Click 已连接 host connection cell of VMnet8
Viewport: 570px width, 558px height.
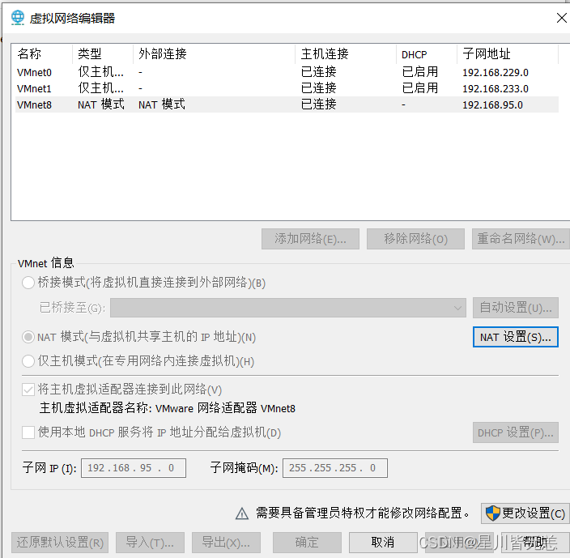point(318,104)
